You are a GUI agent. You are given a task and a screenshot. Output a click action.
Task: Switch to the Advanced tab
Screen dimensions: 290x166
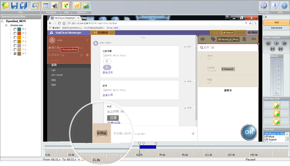276,28
